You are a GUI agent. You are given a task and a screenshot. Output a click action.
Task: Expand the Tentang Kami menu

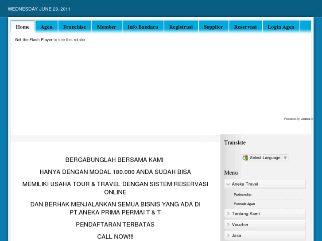[265, 214]
